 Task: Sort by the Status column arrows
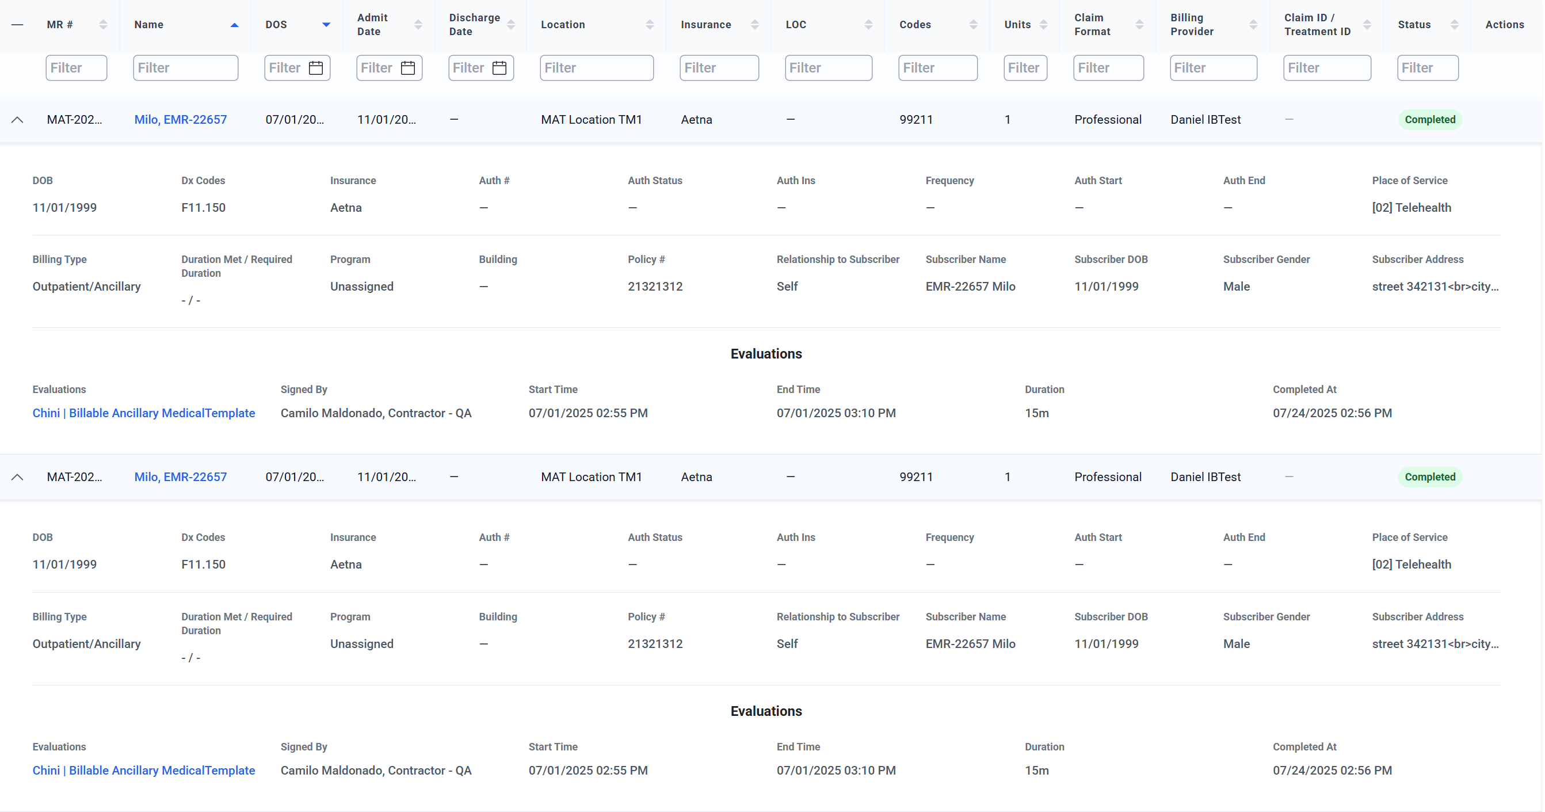[x=1454, y=25]
